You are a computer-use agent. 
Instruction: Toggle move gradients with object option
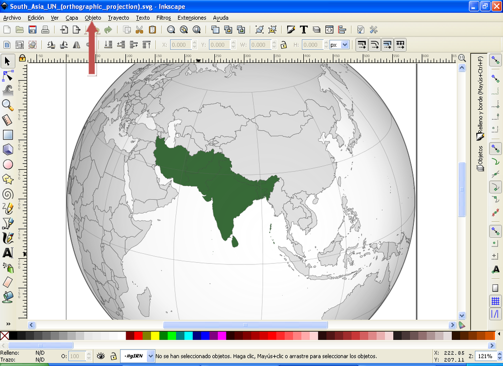coord(387,45)
